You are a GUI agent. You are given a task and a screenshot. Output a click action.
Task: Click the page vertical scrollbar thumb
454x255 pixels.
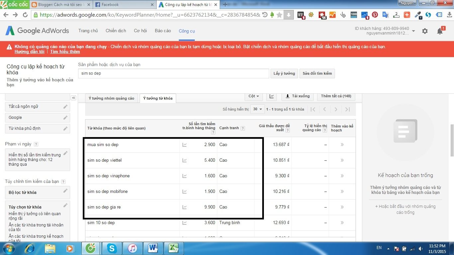(452, 140)
